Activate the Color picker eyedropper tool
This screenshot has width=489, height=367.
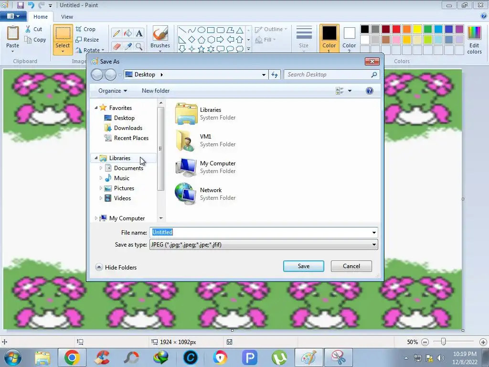(x=128, y=46)
